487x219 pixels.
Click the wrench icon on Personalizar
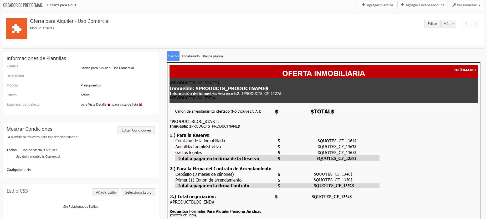pyautogui.click(x=454, y=5)
